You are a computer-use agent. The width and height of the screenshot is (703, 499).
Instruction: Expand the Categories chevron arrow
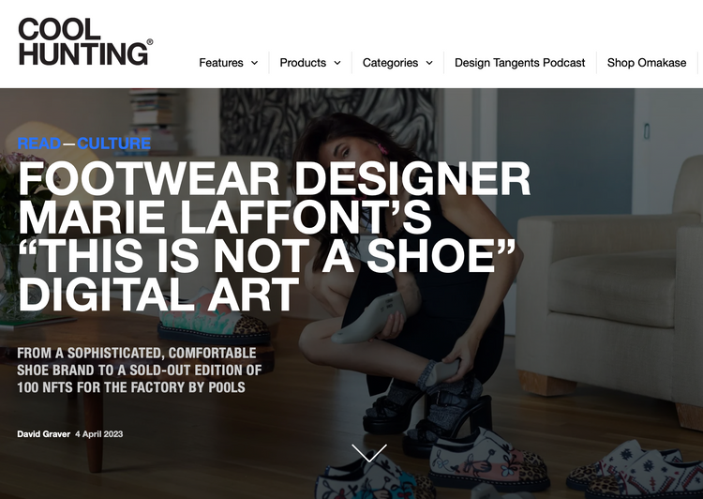(x=429, y=63)
